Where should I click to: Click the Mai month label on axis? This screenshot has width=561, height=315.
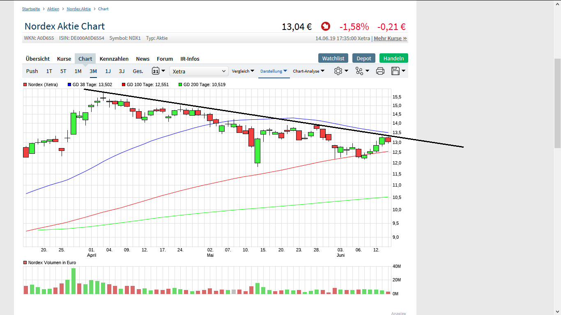tap(210, 255)
